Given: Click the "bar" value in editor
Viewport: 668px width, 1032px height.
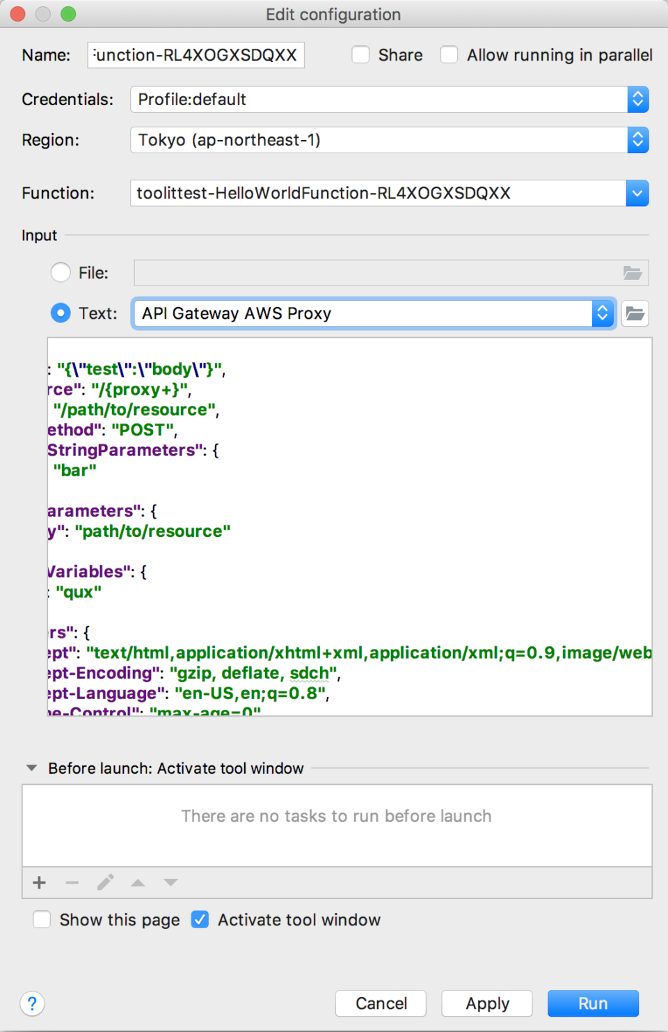Looking at the screenshot, I should click(x=75, y=470).
